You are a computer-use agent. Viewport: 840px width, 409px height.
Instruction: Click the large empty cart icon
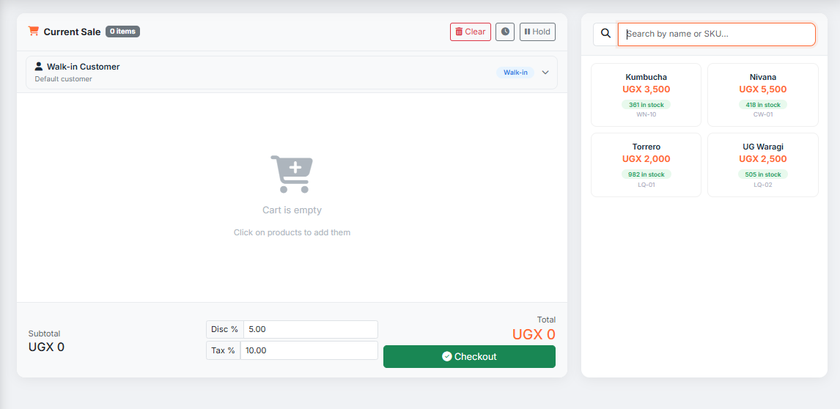[x=292, y=174]
